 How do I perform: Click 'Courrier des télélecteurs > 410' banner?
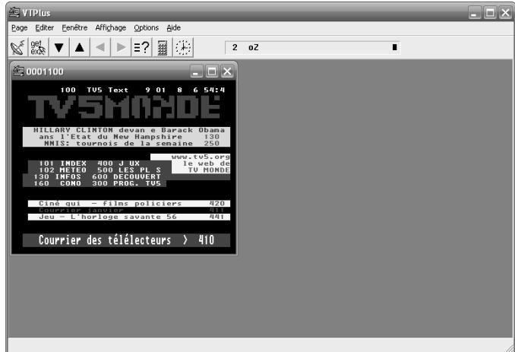click(x=126, y=240)
